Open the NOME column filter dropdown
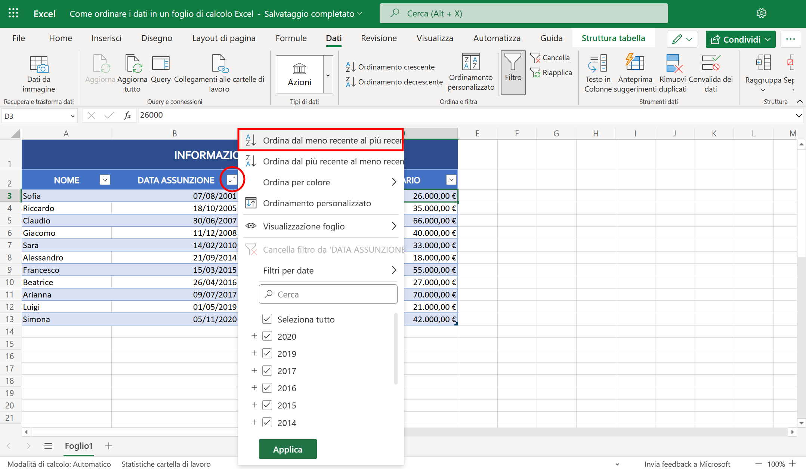Viewport: 806px width, 469px height. click(x=105, y=180)
